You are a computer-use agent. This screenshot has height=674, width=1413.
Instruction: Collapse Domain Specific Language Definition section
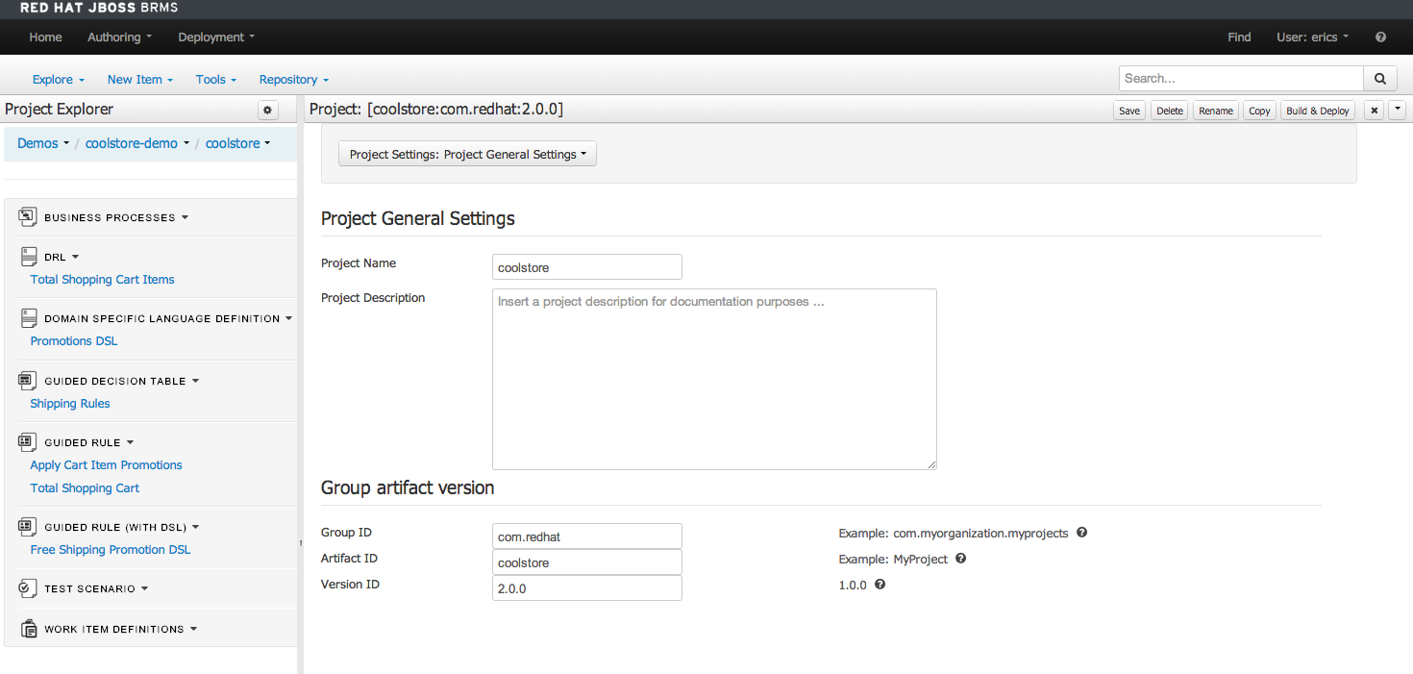pyautogui.click(x=288, y=319)
